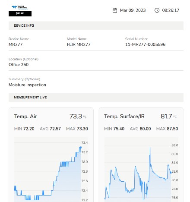Image resolution: width=190 pixels, height=202 pixels.
Task: Click the MEASUREMENT LIVE section header
Action: [x=96, y=98]
